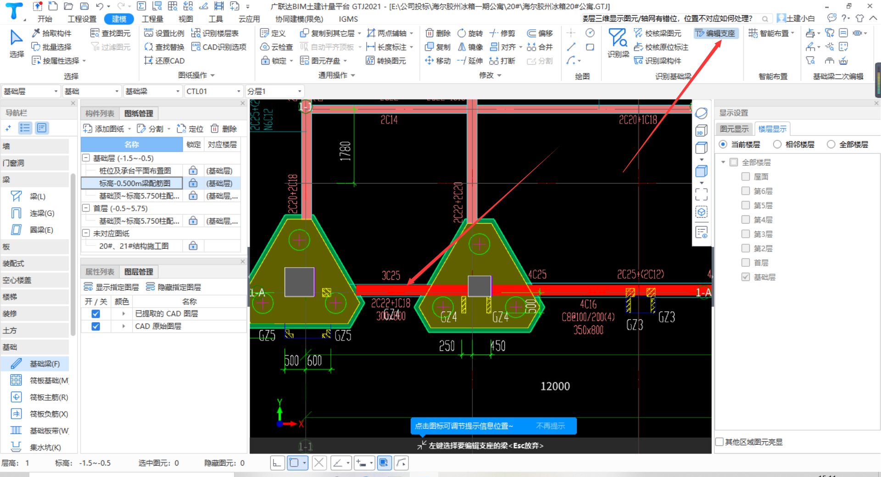This screenshot has height=477, width=881.
Task: Select 相邻楼层 radio button
Action: click(777, 144)
